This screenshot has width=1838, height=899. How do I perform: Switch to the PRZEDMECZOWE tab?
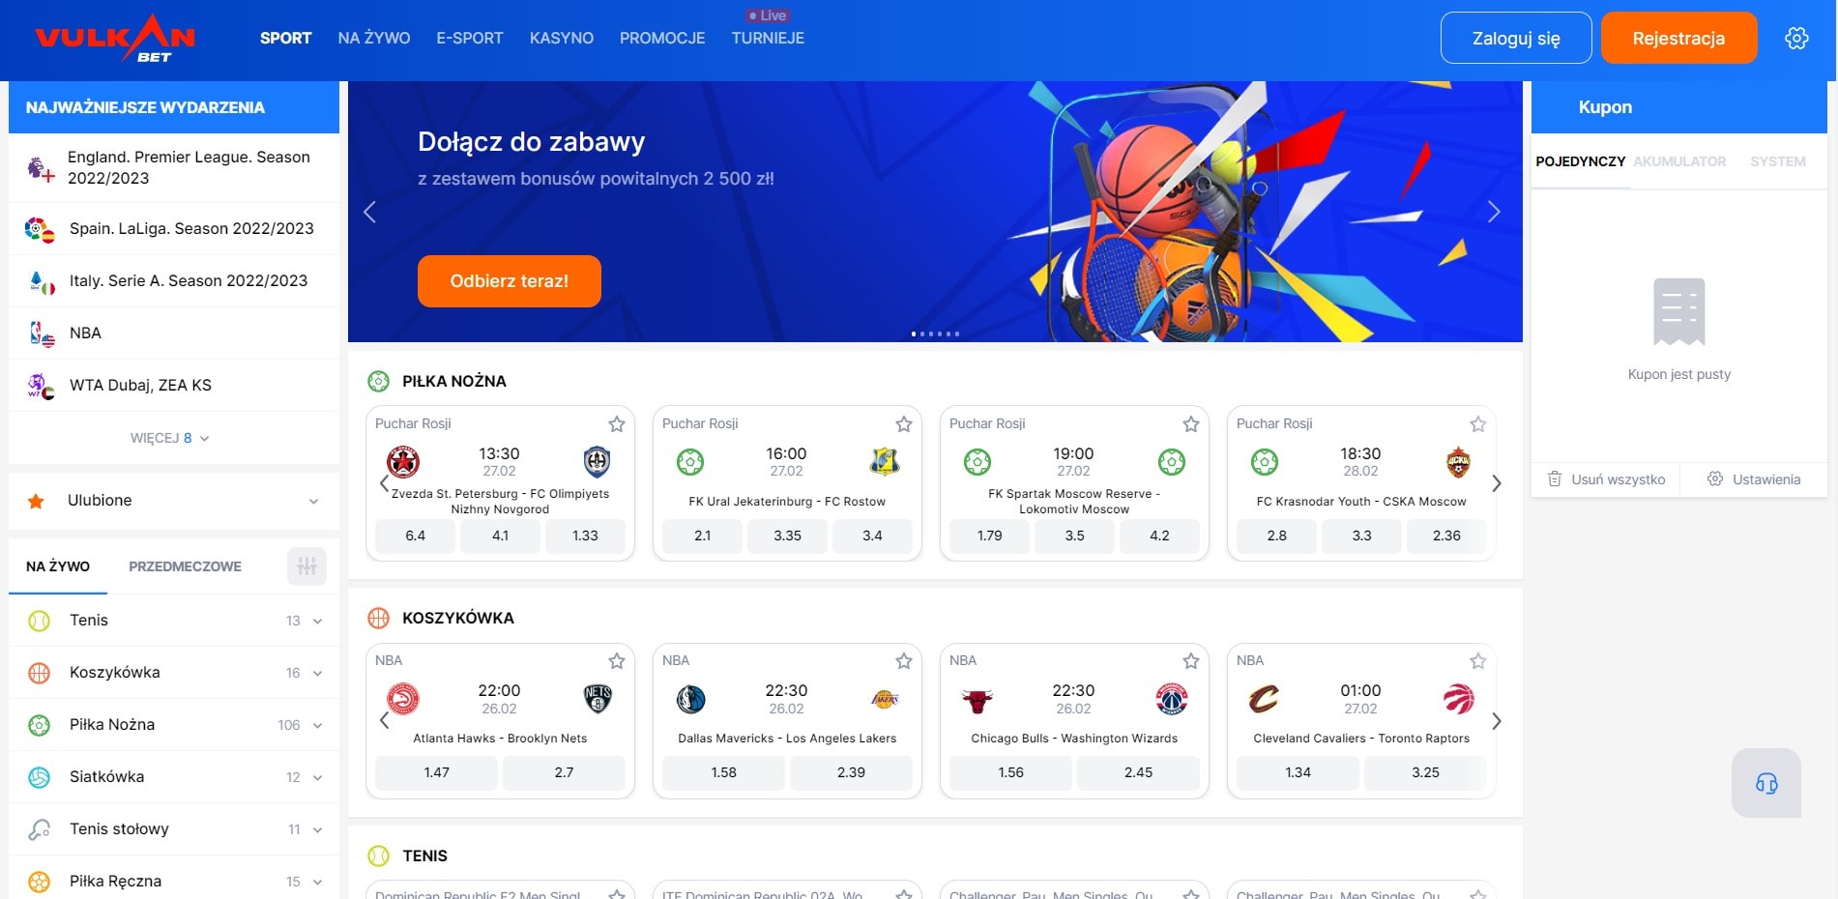[x=185, y=566]
